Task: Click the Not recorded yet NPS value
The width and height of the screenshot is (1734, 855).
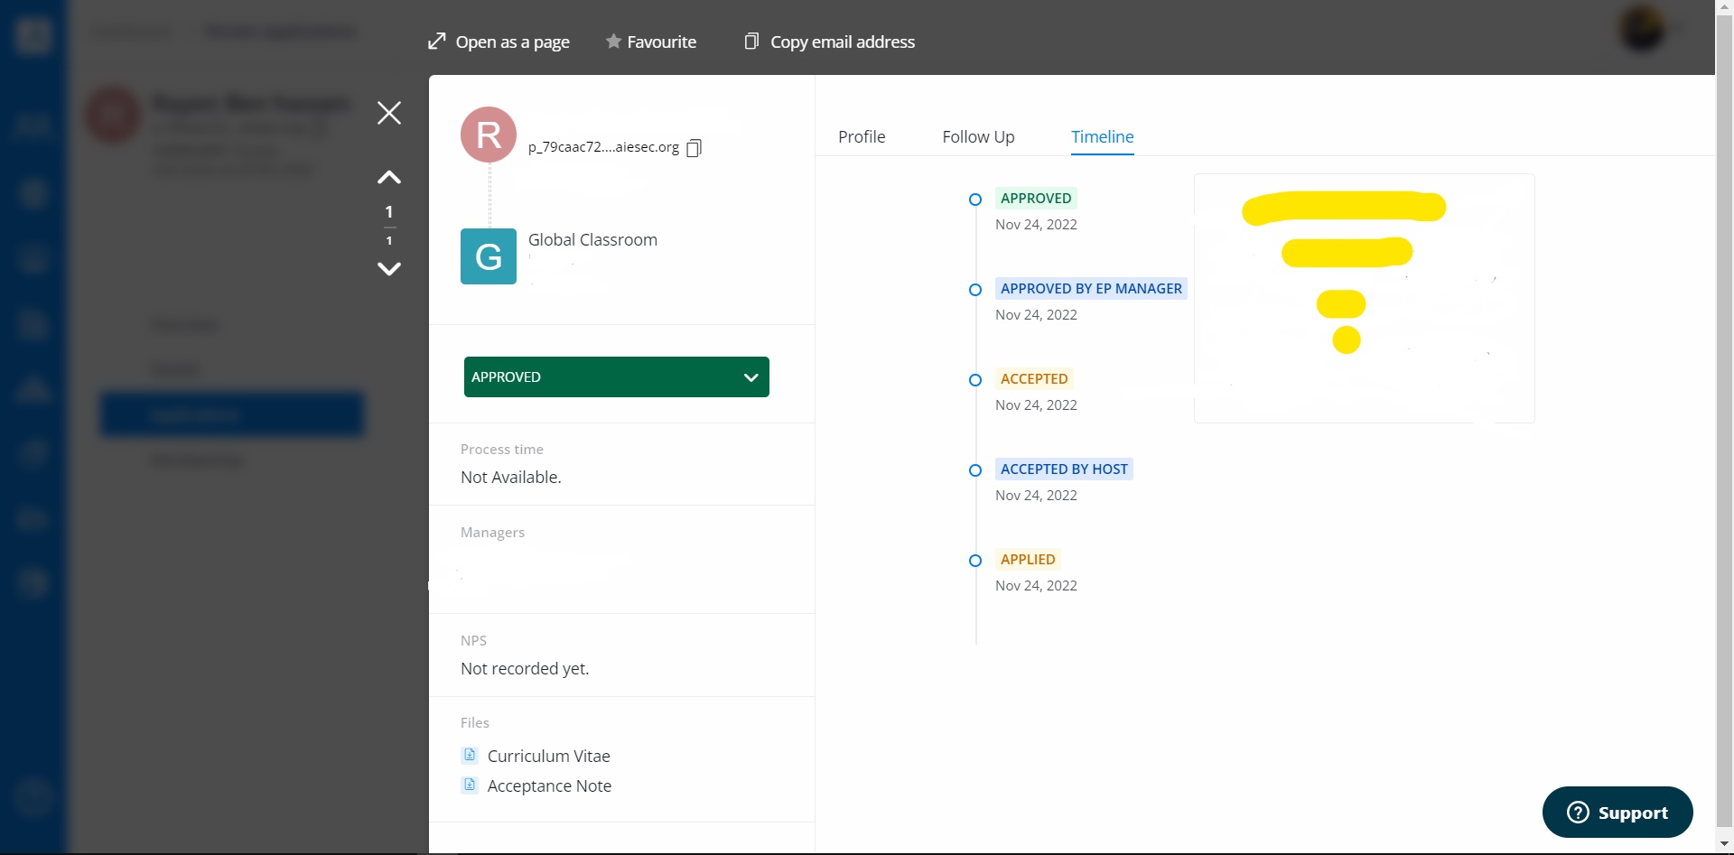Action: click(x=525, y=668)
